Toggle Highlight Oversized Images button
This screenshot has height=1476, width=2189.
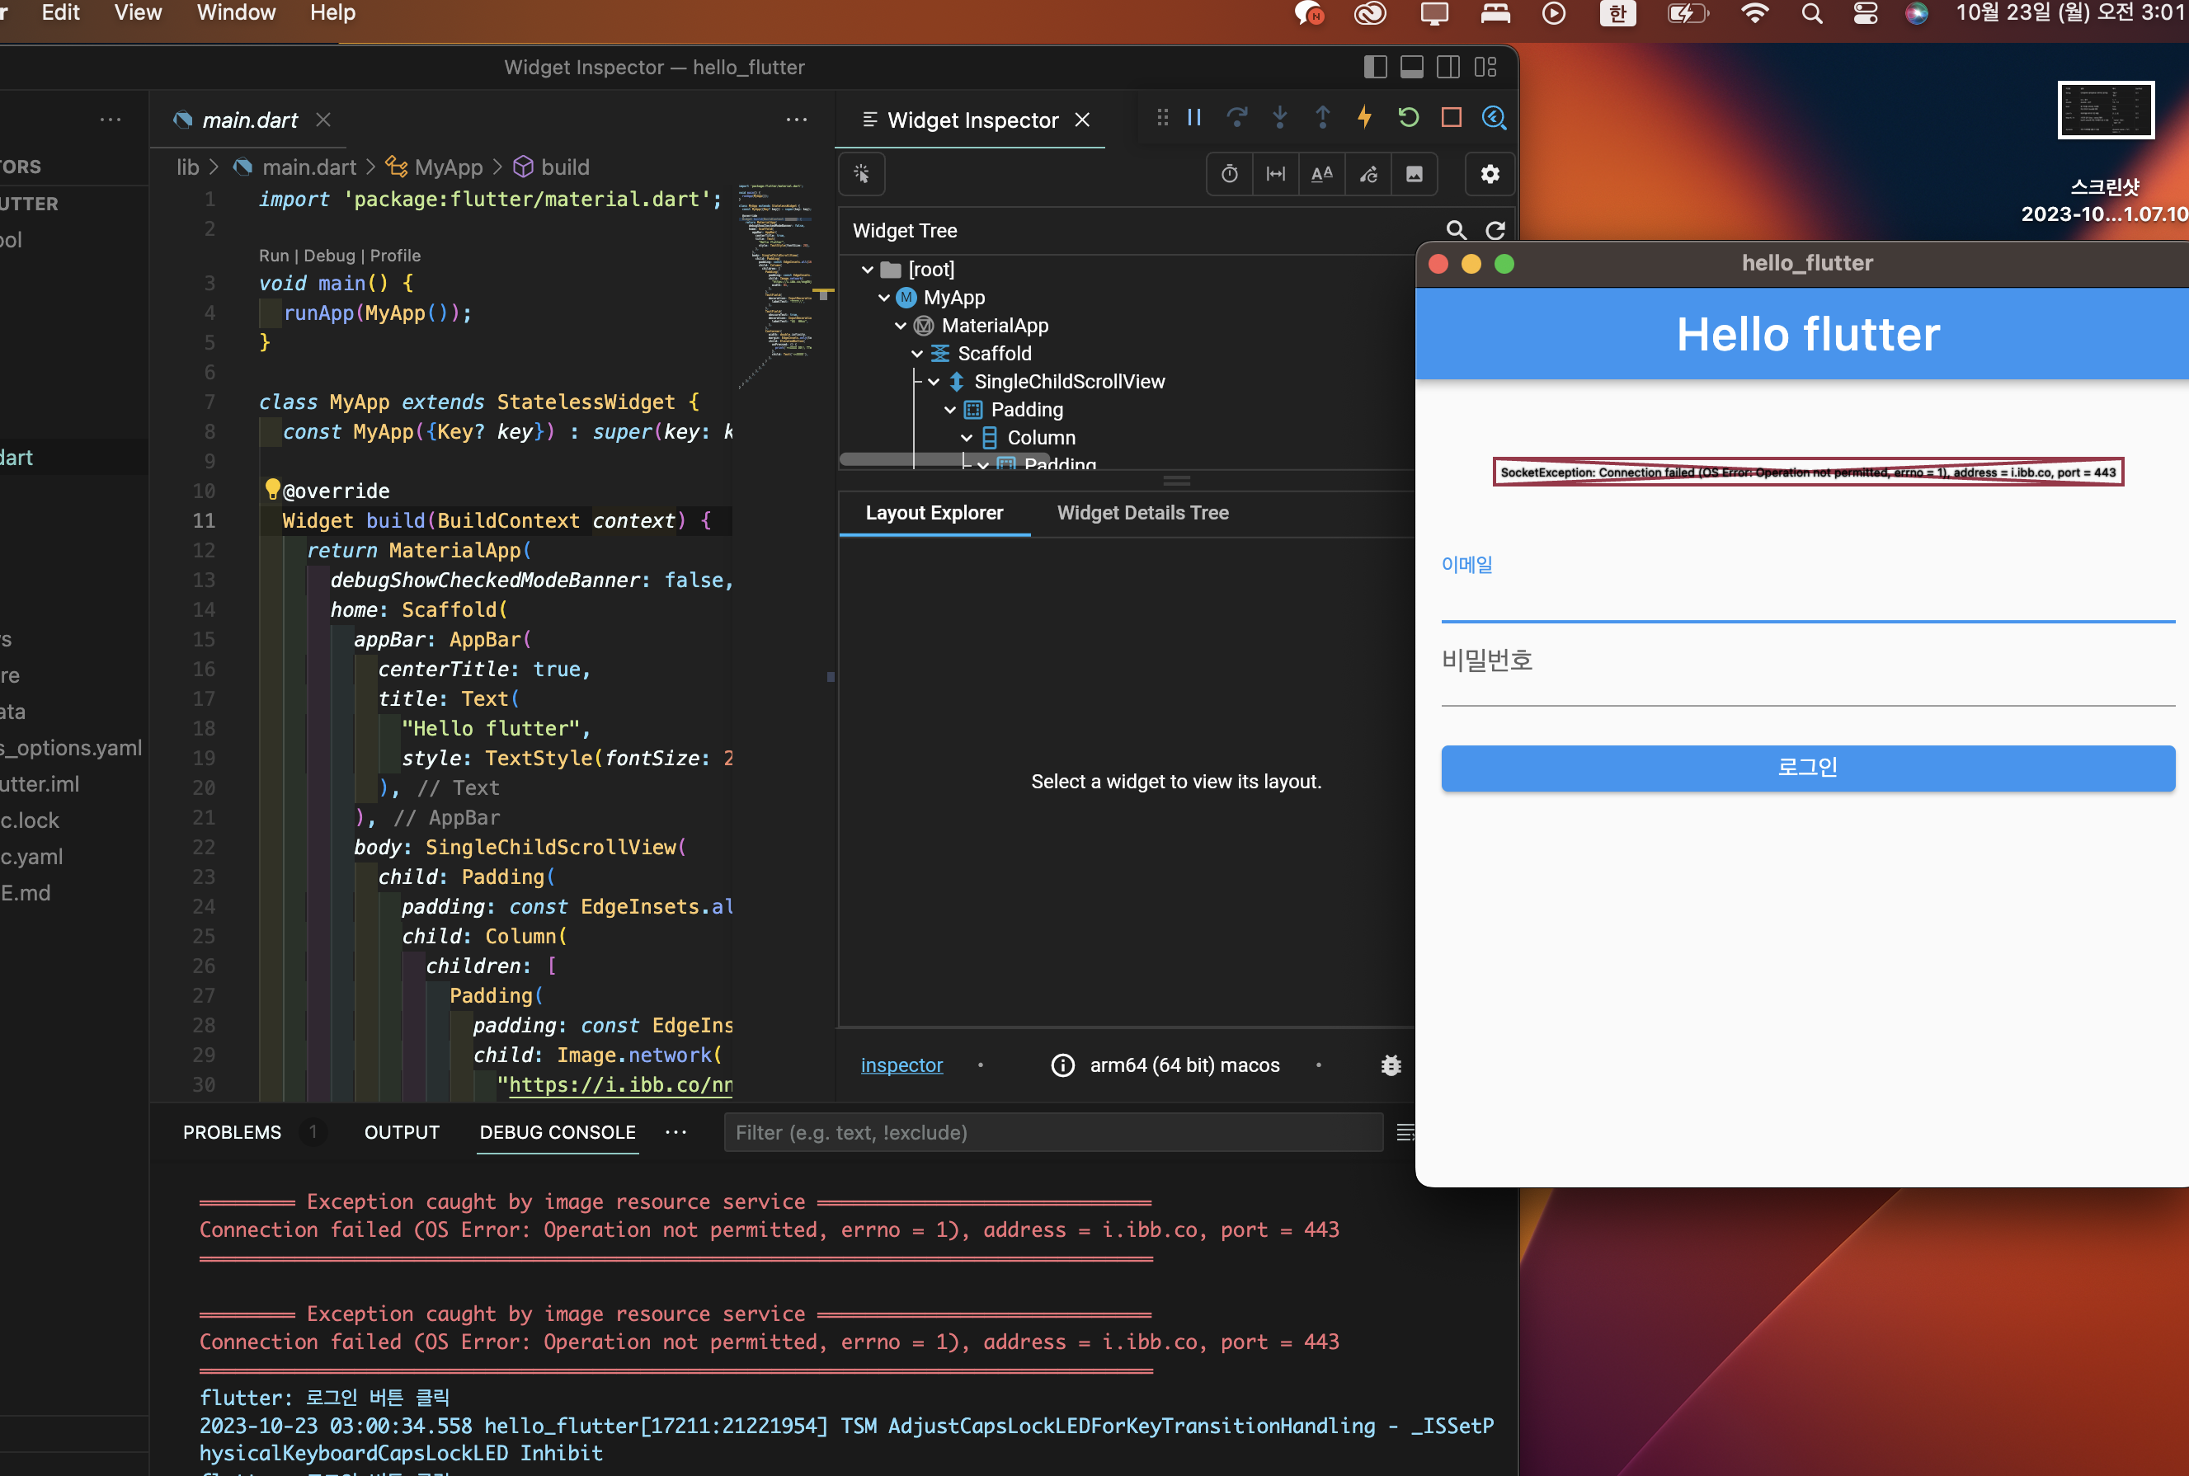[x=1415, y=174]
